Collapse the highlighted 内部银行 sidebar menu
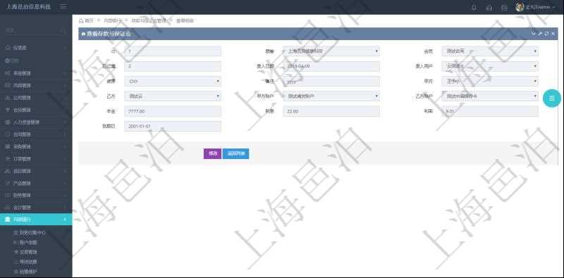The width and height of the screenshot is (564, 278). [x=36, y=220]
